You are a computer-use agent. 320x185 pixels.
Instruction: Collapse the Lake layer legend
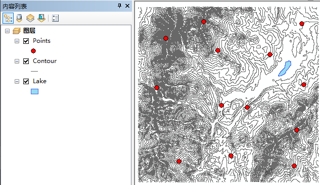coord(17,81)
